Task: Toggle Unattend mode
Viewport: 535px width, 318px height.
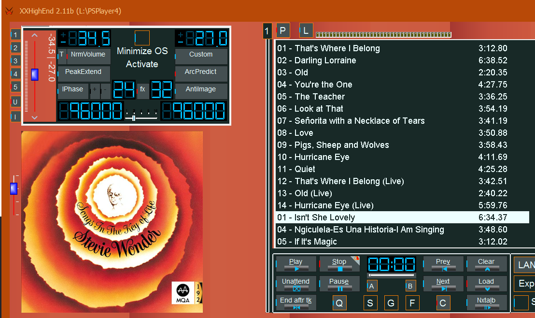Action: pyautogui.click(x=296, y=284)
